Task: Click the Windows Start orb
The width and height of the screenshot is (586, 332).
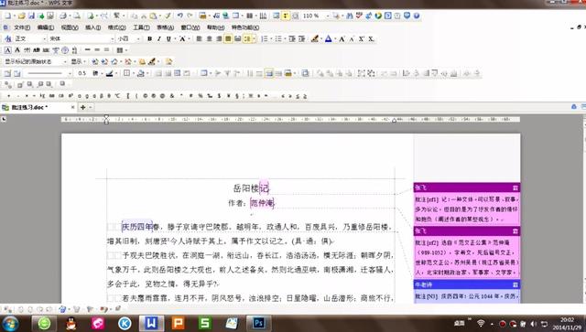Action: point(10,323)
